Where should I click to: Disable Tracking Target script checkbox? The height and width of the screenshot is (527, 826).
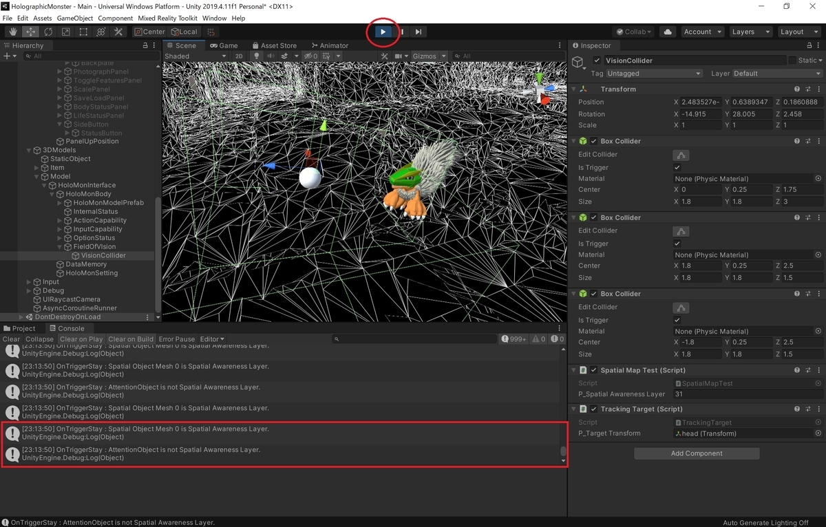click(x=594, y=409)
